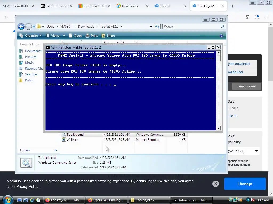Close the Firefox Privacy tab
The height and width of the screenshot is (204, 273).
click(x=71, y=6)
